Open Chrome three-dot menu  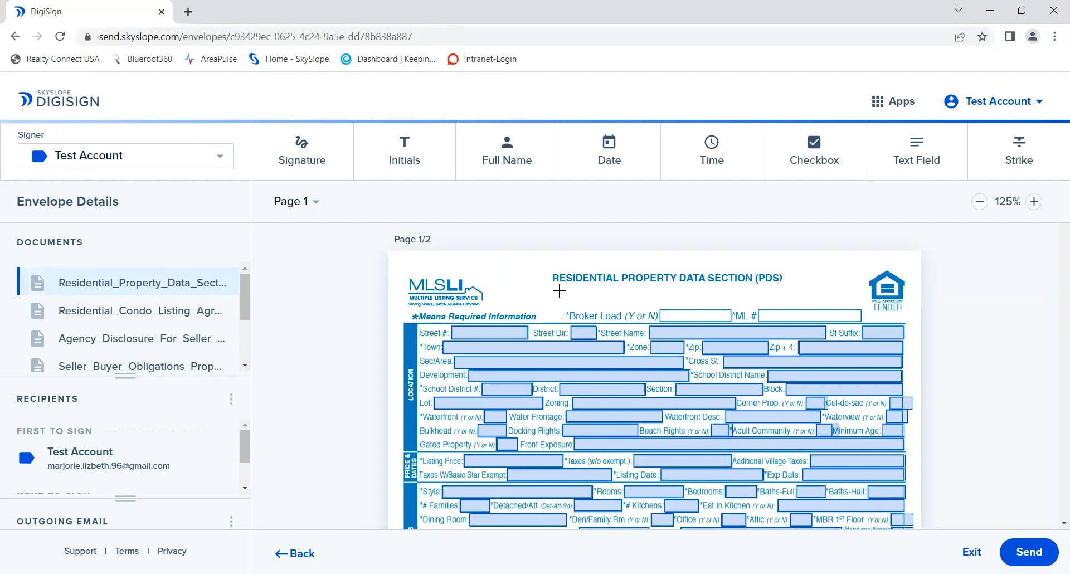[1054, 37]
